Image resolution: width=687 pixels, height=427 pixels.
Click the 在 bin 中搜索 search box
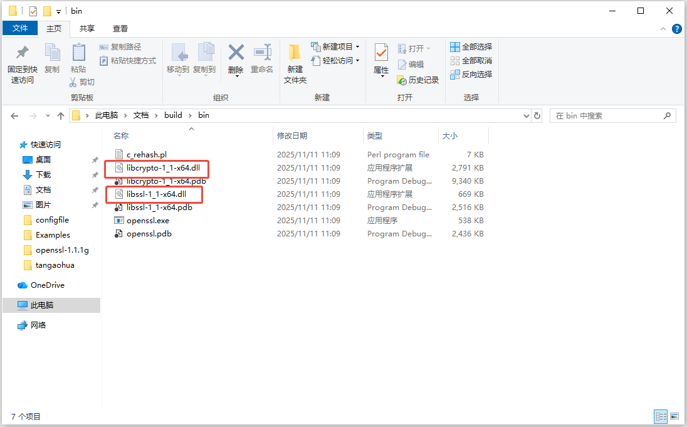tap(602, 115)
